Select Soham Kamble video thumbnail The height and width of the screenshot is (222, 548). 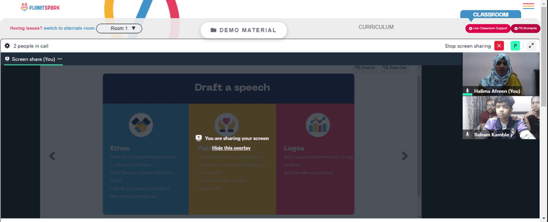[x=501, y=118]
